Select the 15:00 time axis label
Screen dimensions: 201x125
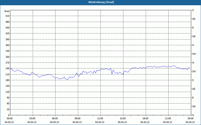click(x=123, y=118)
